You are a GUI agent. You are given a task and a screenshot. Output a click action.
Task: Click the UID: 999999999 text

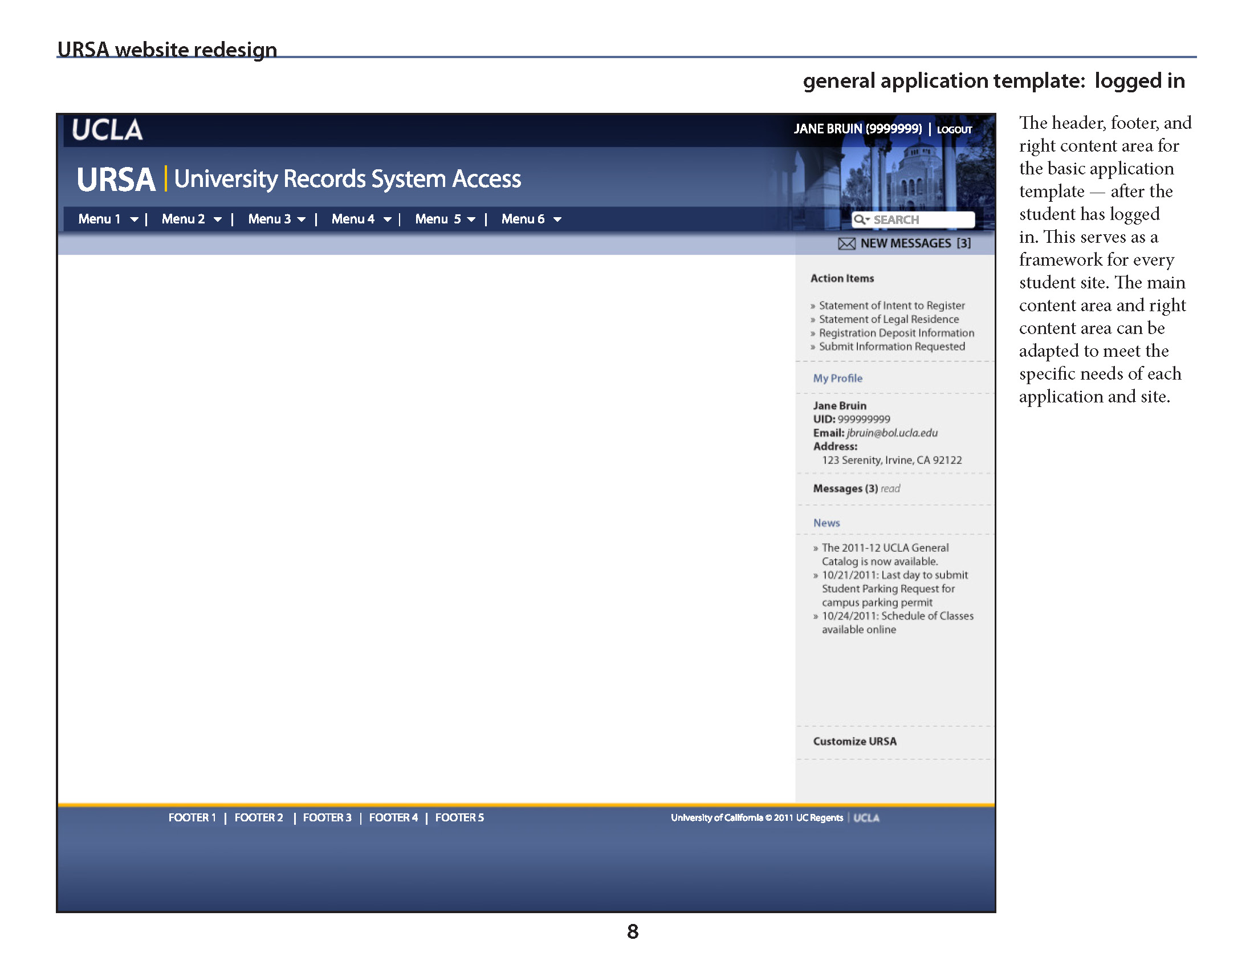(x=852, y=419)
